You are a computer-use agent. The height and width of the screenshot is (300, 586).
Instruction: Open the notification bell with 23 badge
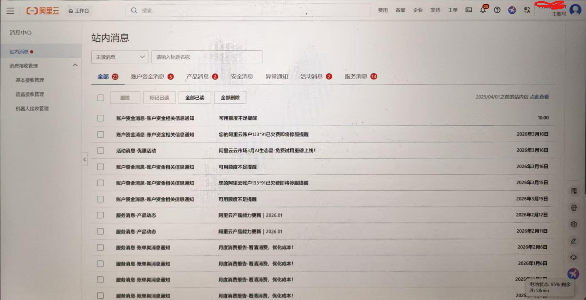(x=483, y=10)
